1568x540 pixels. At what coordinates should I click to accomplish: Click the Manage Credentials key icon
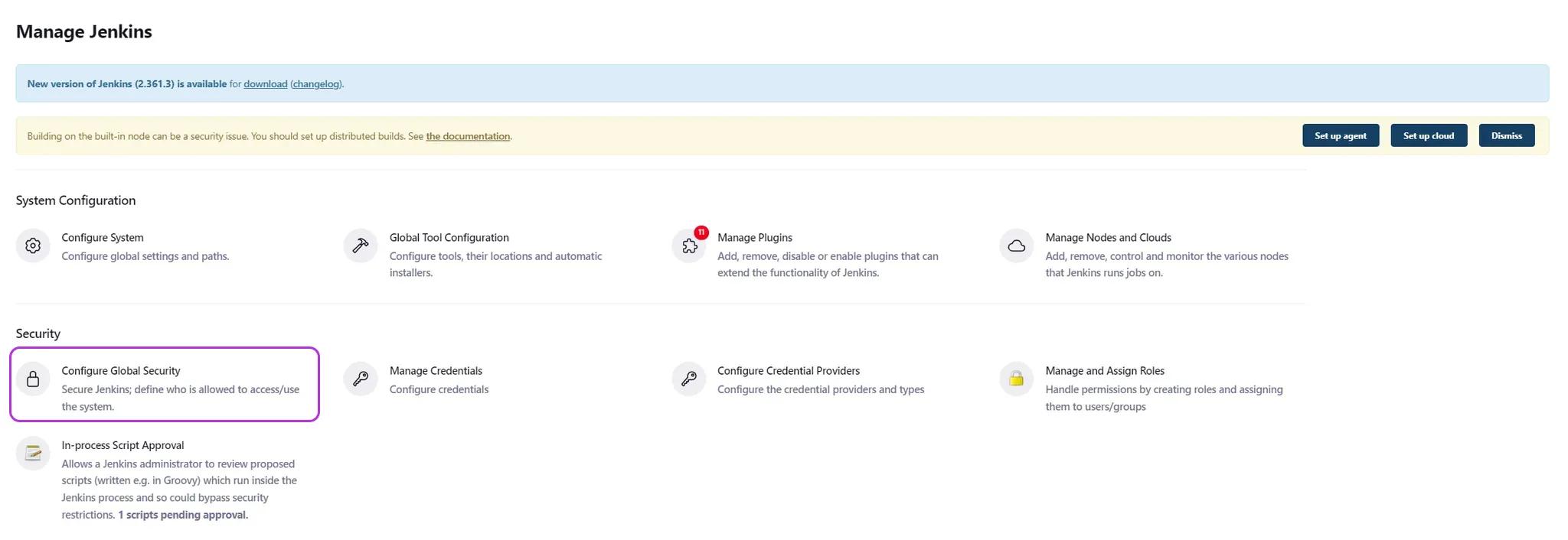361,379
